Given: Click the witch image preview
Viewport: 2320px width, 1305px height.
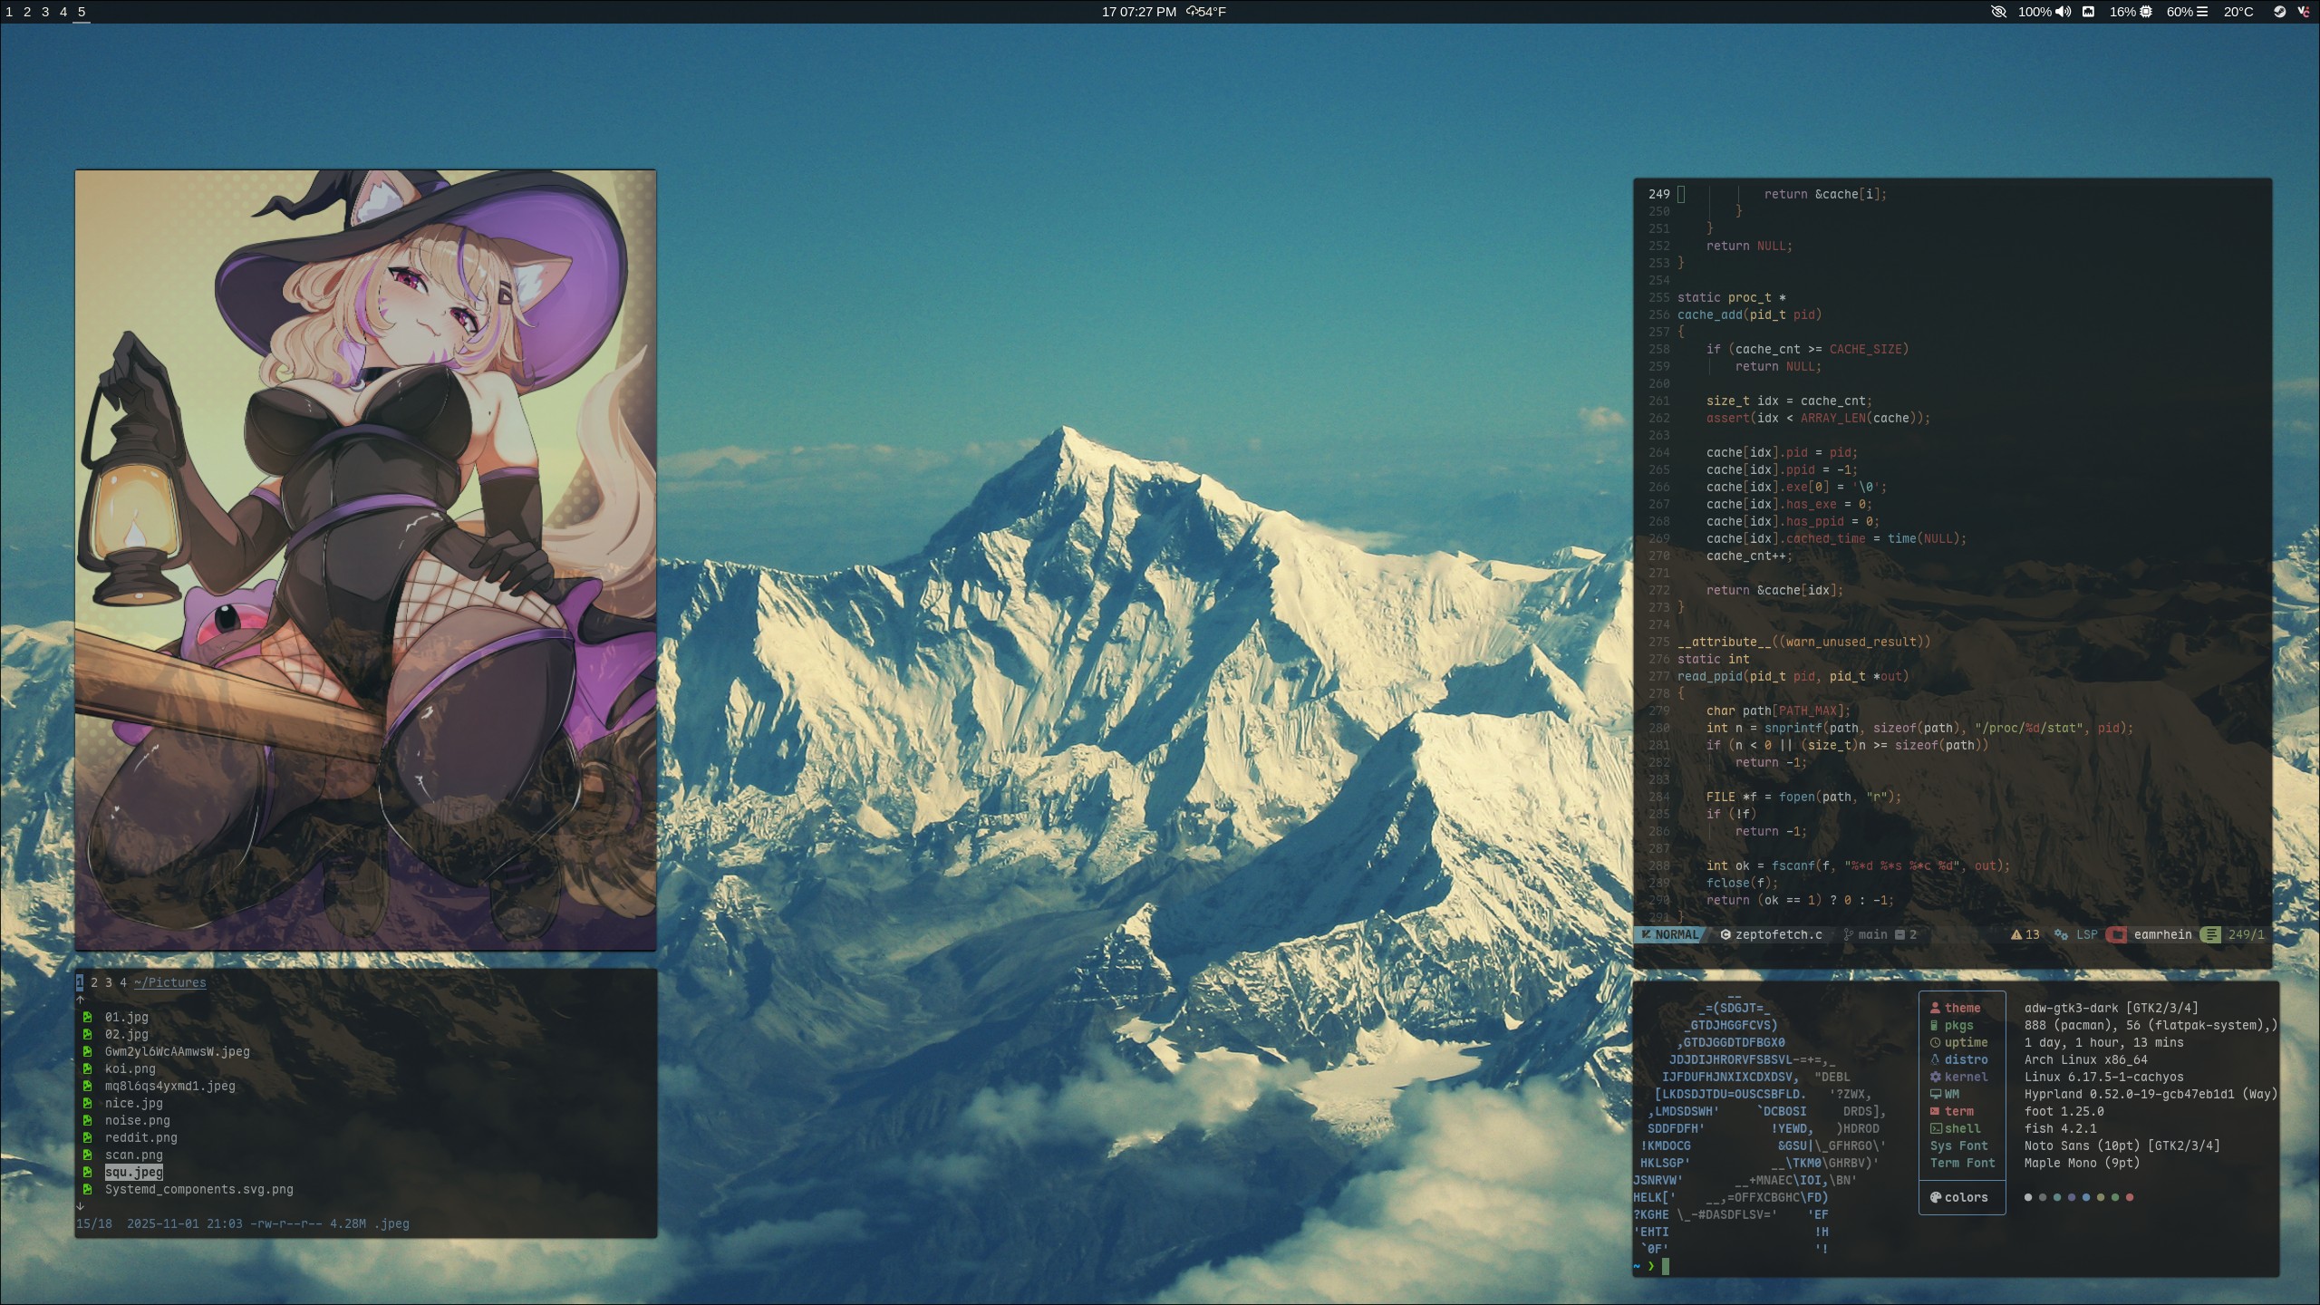Looking at the screenshot, I should [x=365, y=559].
